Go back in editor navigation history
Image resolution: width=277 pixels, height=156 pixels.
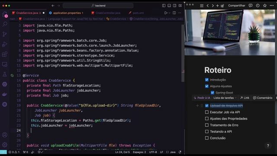[53, 6]
